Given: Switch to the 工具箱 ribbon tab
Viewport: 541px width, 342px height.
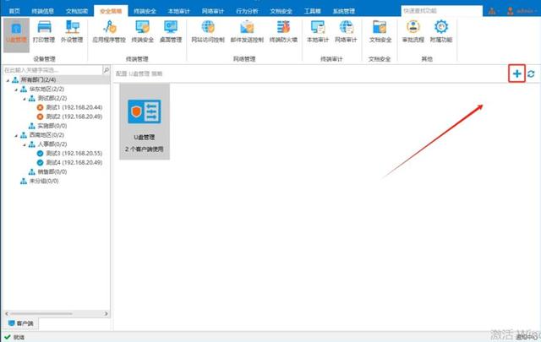Looking at the screenshot, I should [312, 11].
